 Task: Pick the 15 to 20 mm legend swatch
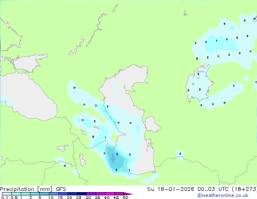point(63,194)
